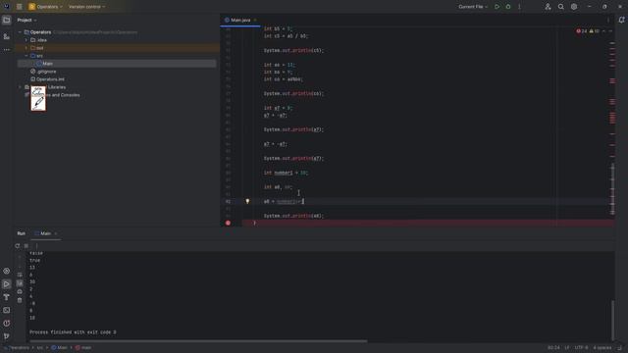This screenshot has width=628, height=353.
Task: Open the Notifications bell
Action: 621,20
